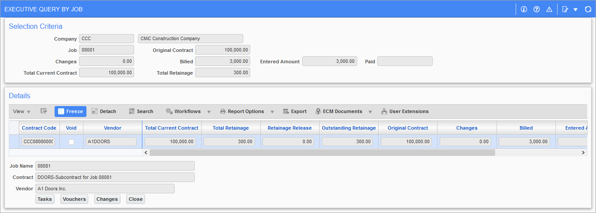Click the Contract field DOORS-Subcontract

coord(115,178)
